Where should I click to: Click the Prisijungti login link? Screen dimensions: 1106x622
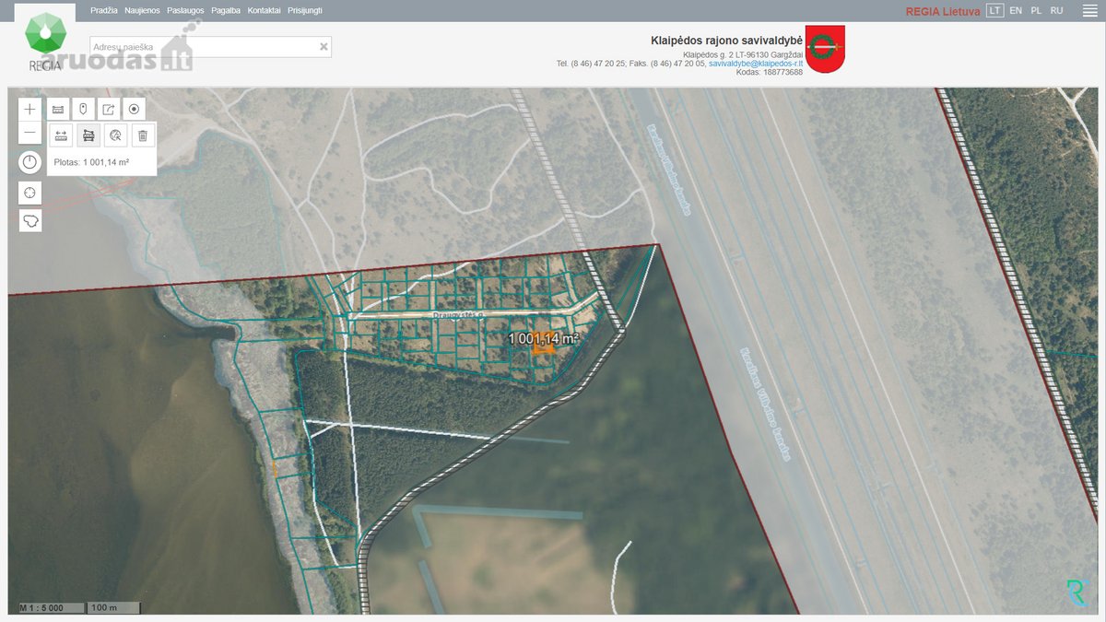(x=305, y=10)
